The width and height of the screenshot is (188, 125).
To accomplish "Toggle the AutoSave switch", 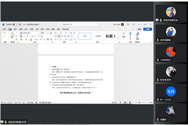I will point(15,24).
